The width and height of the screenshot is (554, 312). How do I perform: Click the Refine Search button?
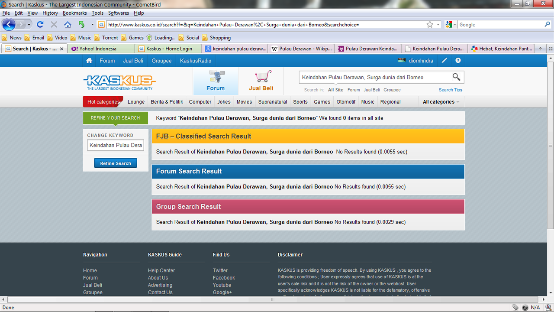(x=116, y=163)
